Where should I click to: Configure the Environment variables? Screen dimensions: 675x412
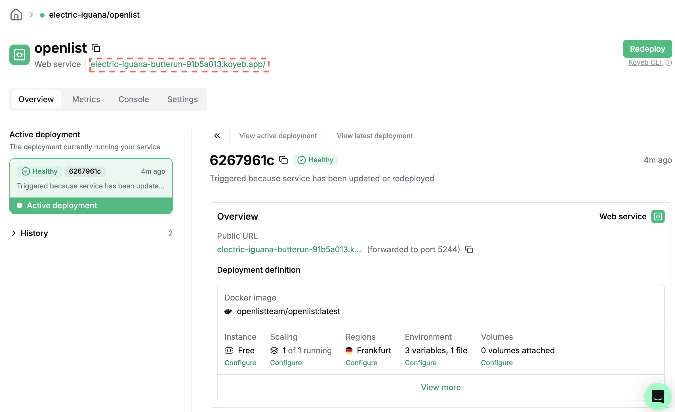click(420, 363)
